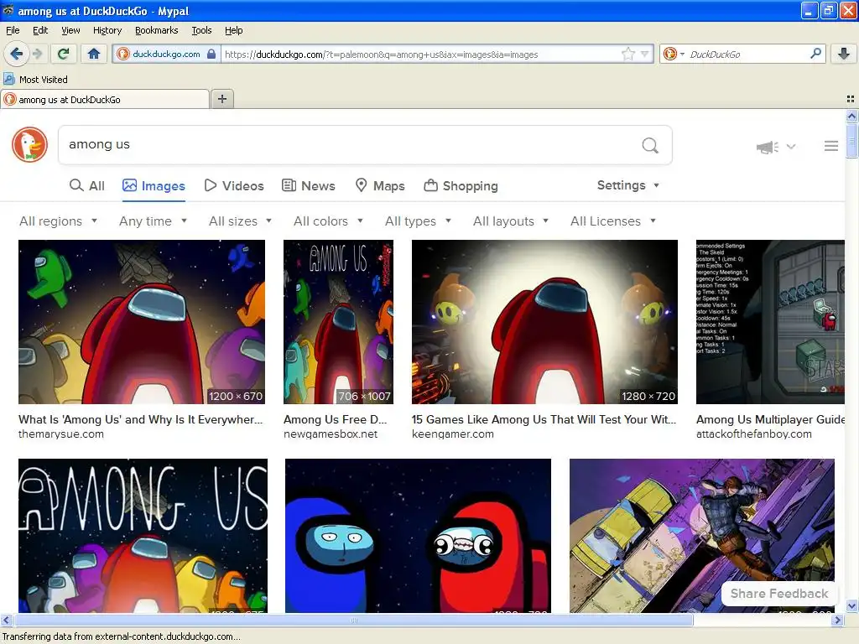Open the comic style car scene thumbnail

(702, 536)
